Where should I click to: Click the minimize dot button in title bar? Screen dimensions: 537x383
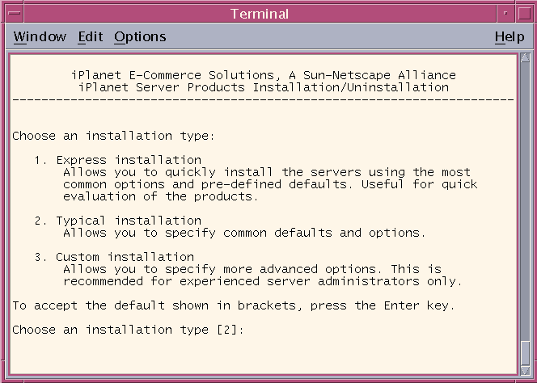tap(505, 14)
